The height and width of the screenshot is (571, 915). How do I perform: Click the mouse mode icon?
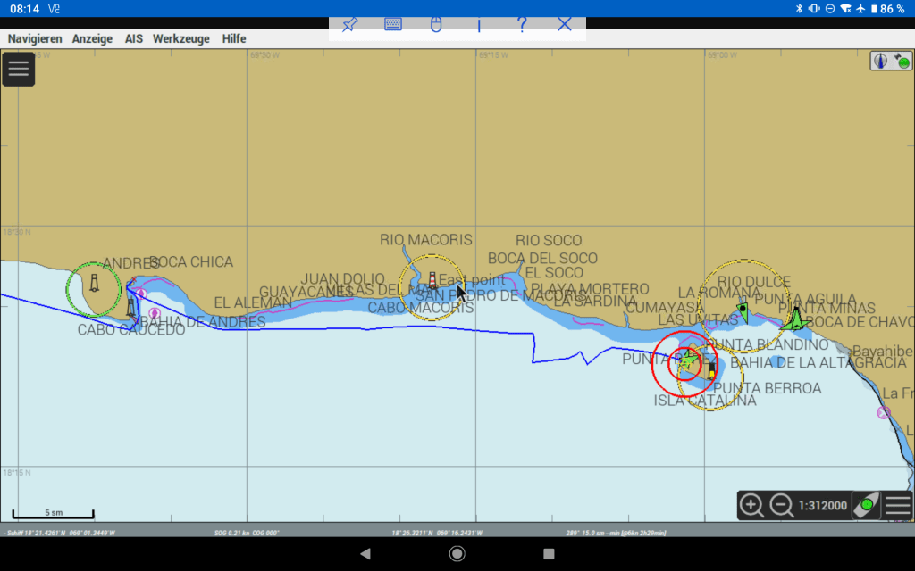tap(436, 25)
